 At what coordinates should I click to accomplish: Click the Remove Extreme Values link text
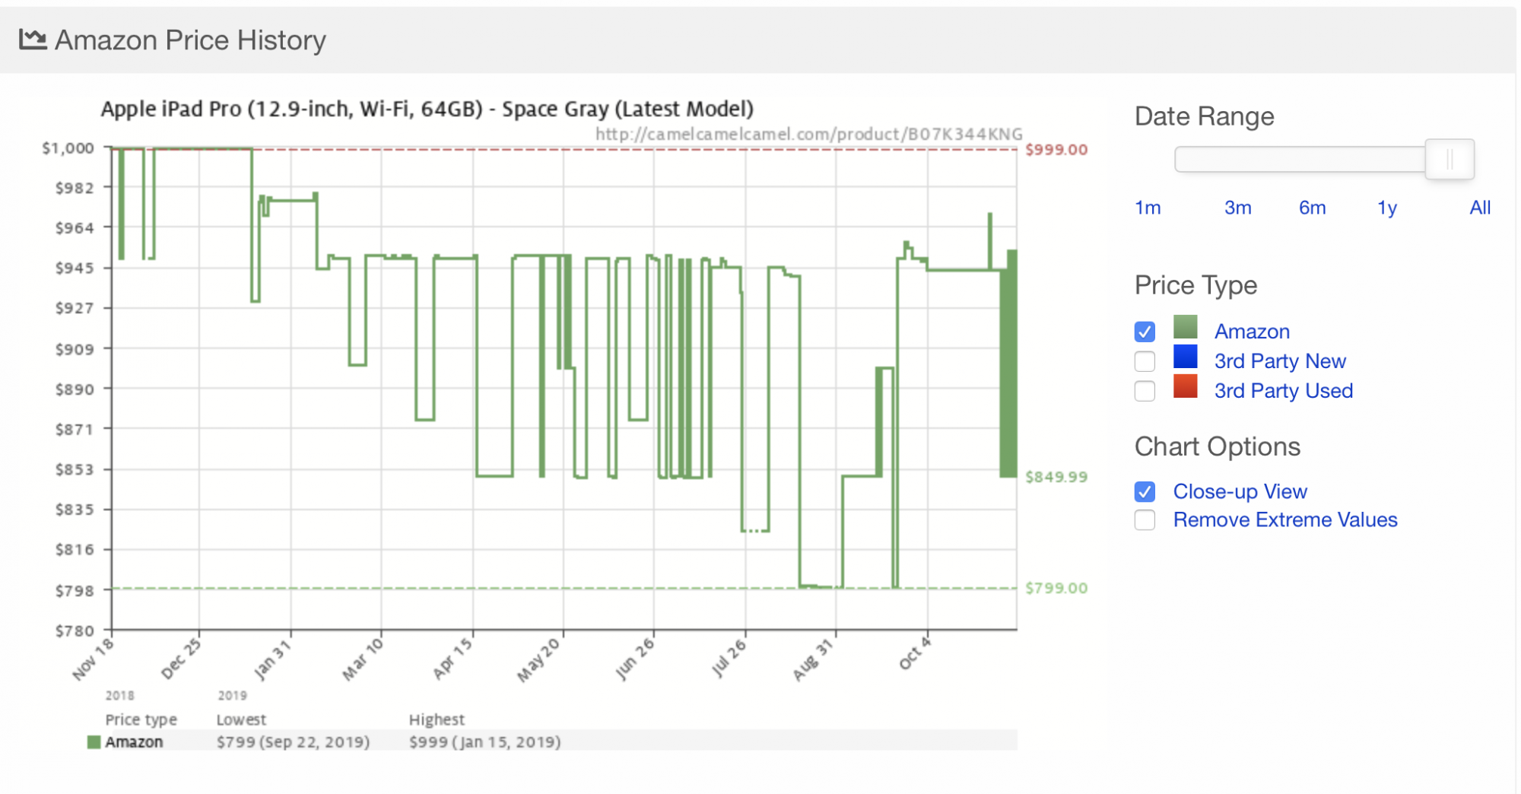click(x=1285, y=520)
